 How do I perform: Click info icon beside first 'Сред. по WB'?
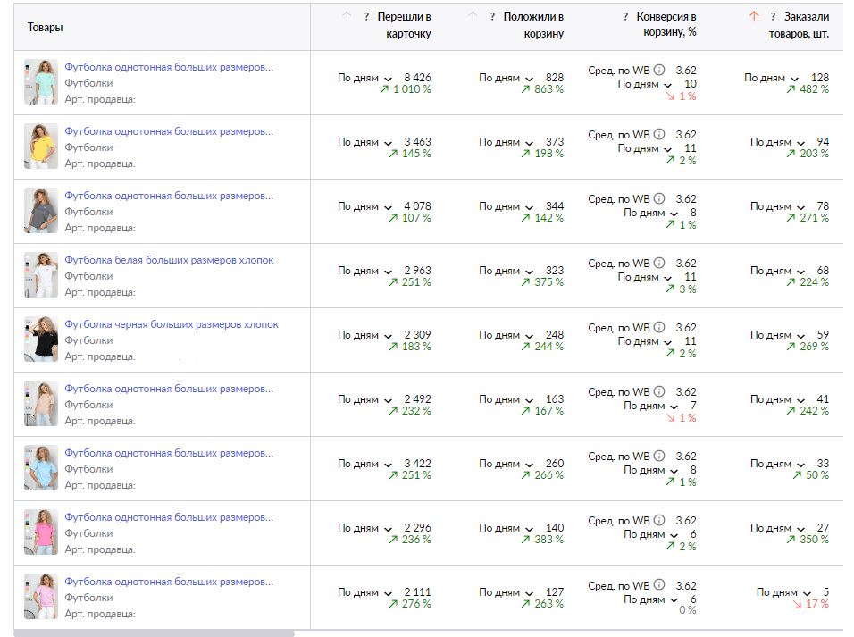pyautogui.click(x=659, y=71)
